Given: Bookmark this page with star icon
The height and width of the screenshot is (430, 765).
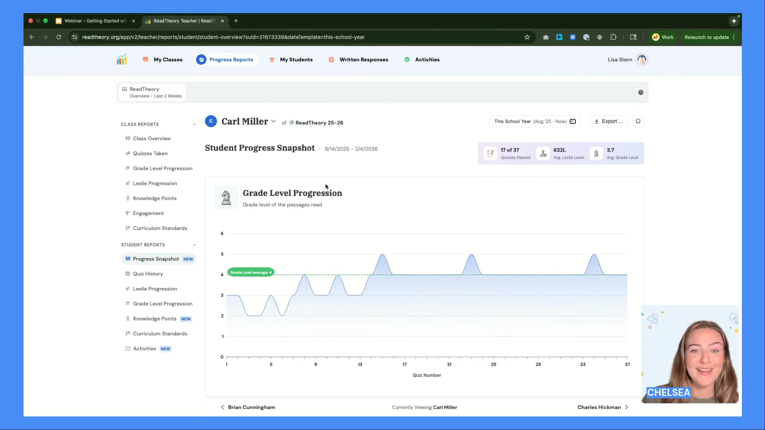Looking at the screenshot, I should (x=527, y=37).
